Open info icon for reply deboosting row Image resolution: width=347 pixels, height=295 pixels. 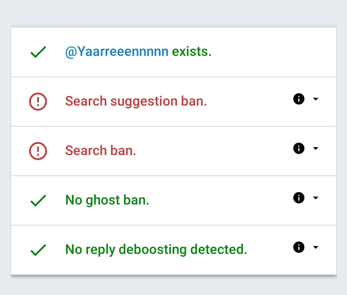pos(299,247)
